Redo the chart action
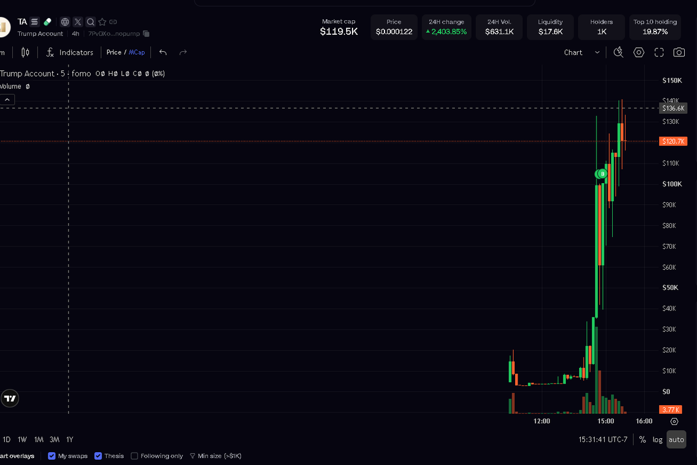Viewport: 697px width, 465px height. tap(183, 52)
